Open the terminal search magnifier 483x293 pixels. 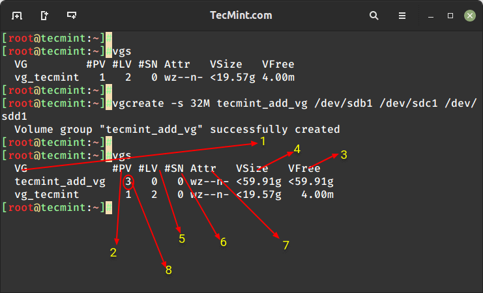pos(374,14)
